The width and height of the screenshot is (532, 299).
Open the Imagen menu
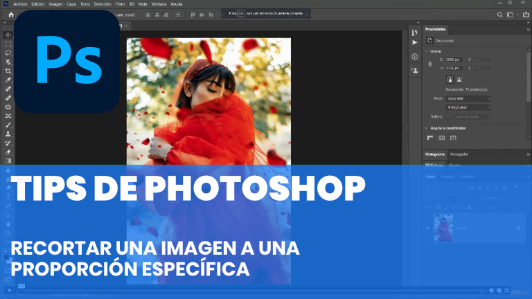55,4
